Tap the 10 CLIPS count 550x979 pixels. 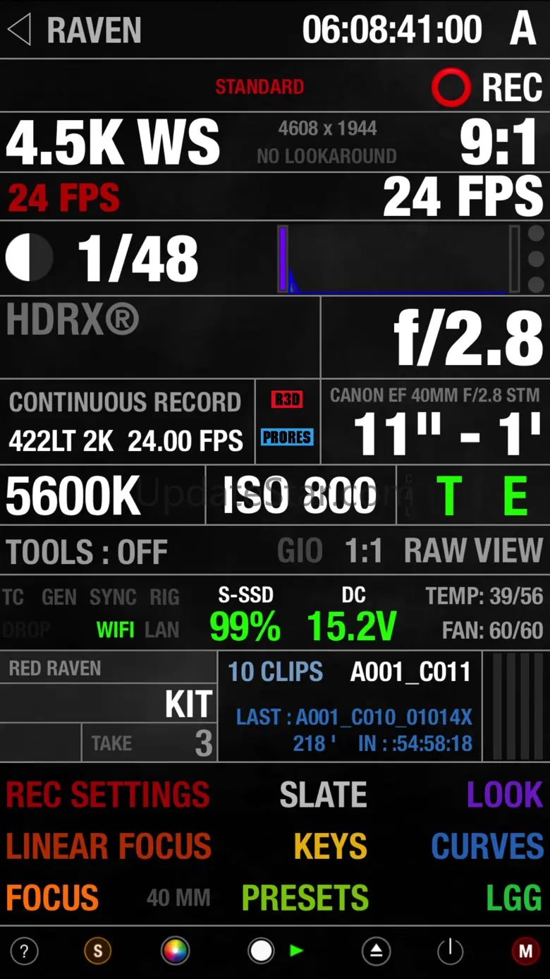click(x=275, y=672)
